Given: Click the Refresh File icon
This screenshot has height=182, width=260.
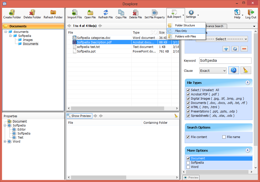Looking at the screenshot, I should click(106, 13).
